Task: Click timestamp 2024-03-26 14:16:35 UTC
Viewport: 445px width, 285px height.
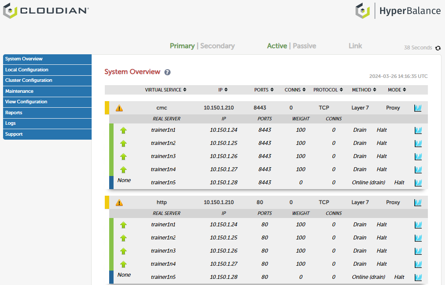Action: click(x=398, y=76)
